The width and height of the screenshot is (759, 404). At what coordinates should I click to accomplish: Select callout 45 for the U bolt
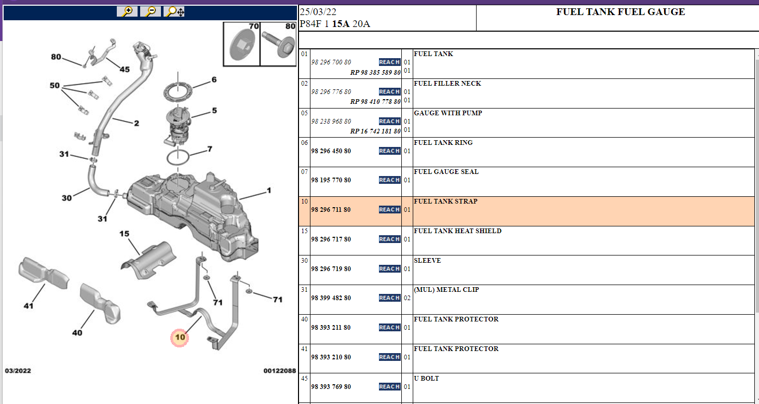(125, 69)
